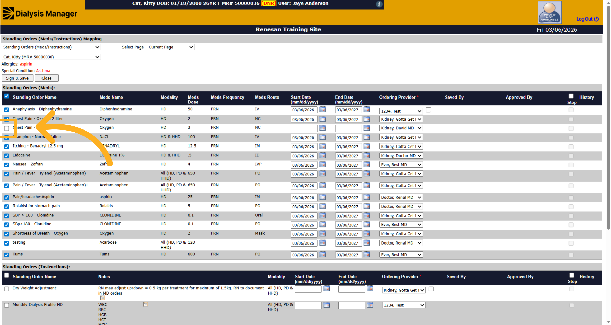Open Start Date calendar for Rolaidsl row
611x325 pixels.
point(322,206)
